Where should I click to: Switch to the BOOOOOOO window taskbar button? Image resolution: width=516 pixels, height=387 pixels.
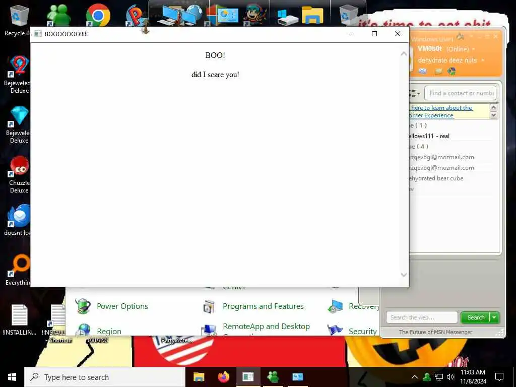248,377
